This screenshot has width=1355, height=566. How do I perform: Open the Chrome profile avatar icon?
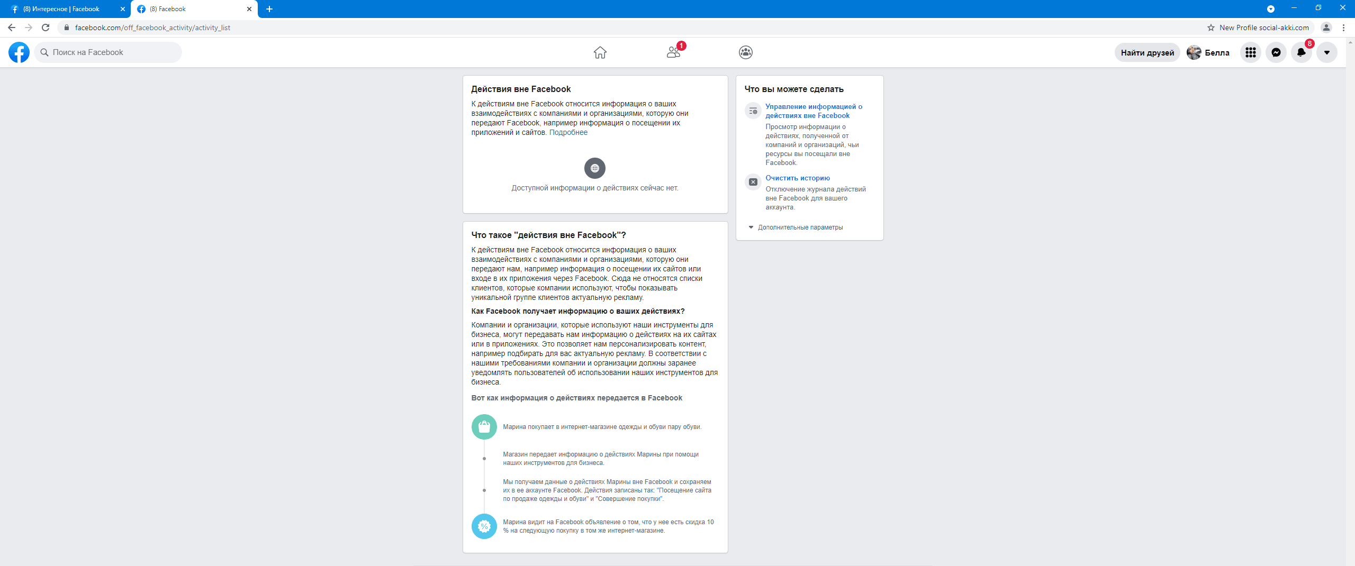click(x=1326, y=28)
